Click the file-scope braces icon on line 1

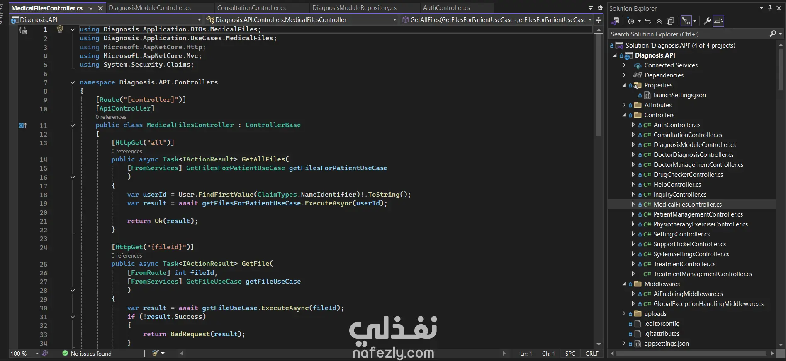point(23,30)
